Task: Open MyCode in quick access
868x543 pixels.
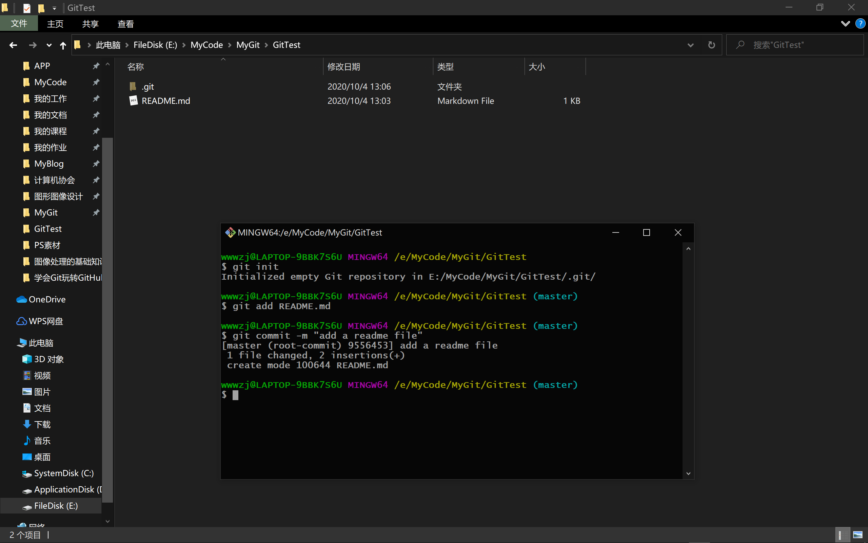Action: click(50, 82)
